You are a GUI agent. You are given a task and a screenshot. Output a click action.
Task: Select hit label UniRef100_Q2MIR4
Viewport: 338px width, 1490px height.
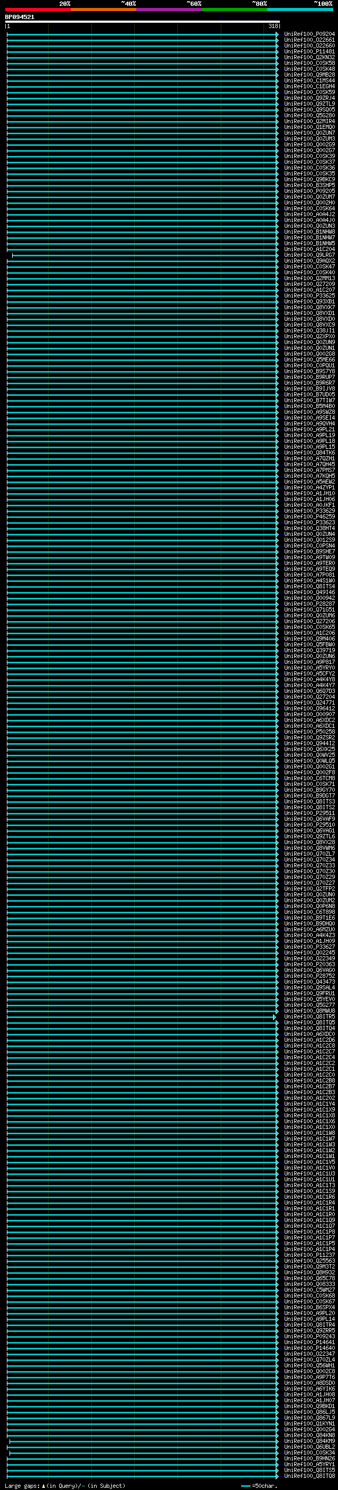pos(309,121)
